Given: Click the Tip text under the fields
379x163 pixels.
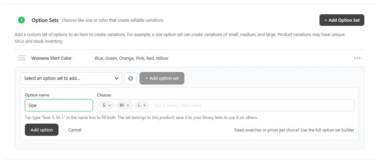Looking at the screenshot, I should [141, 118].
